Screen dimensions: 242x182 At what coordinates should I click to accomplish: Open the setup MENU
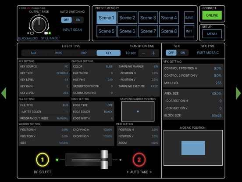(212, 34)
